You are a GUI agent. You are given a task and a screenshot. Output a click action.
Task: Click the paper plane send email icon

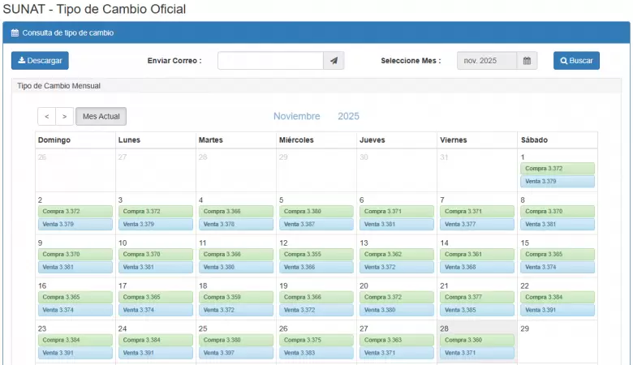[x=334, y=61]
